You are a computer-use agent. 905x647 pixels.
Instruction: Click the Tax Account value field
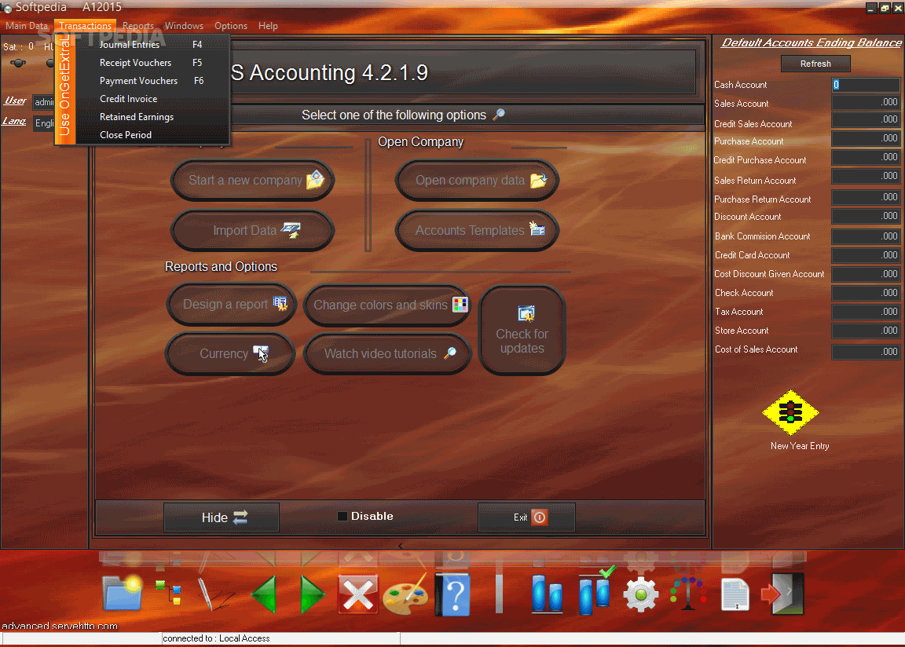pyautogui.click(x=866, y=312)
